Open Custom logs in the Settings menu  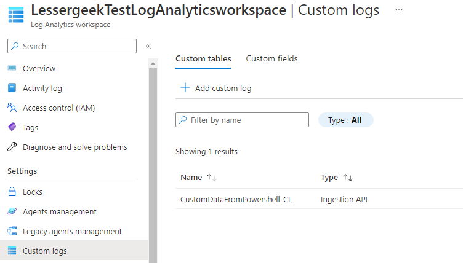[x=44, y=251]
